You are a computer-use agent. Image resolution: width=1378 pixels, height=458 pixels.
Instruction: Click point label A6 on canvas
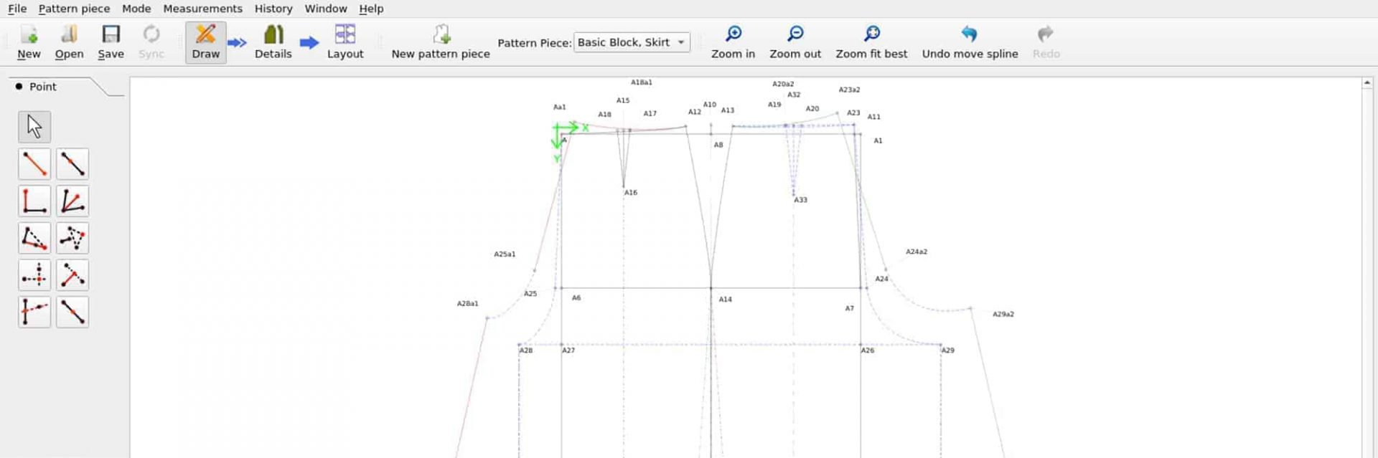click(576, 297)
